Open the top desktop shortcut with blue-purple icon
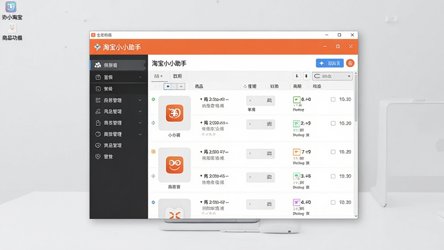 11,7
